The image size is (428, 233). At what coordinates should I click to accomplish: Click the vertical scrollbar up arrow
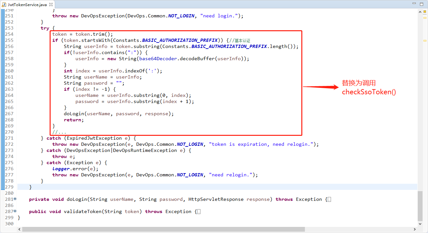click(420, 11)
